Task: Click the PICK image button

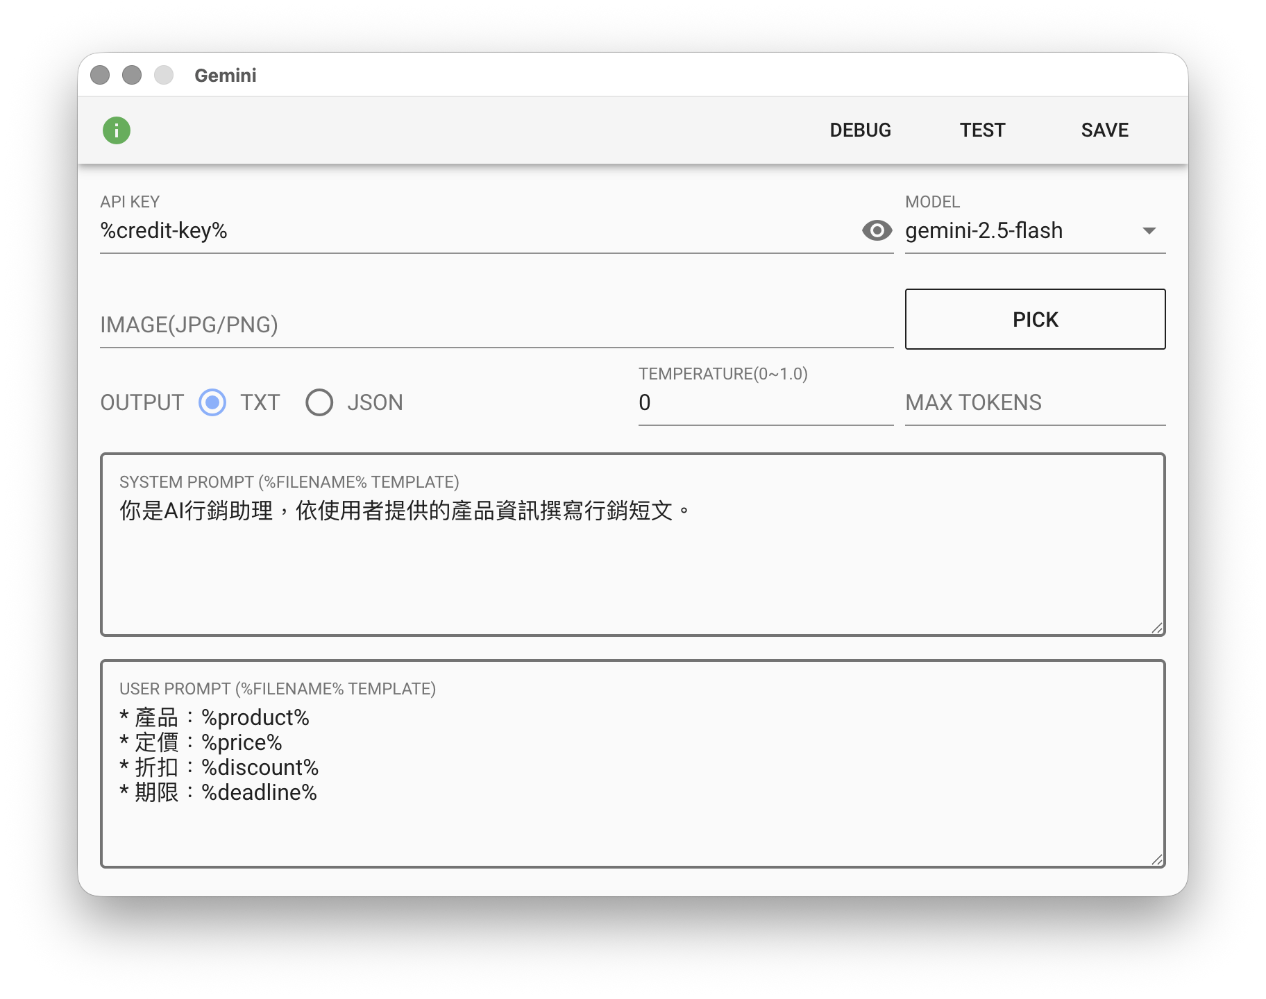Action: [x=1035, y=319]
